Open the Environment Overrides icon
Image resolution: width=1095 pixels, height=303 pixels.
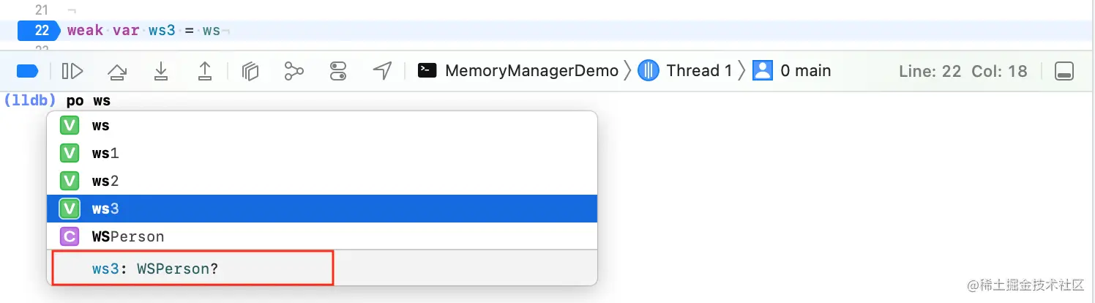tap(338, 71)
